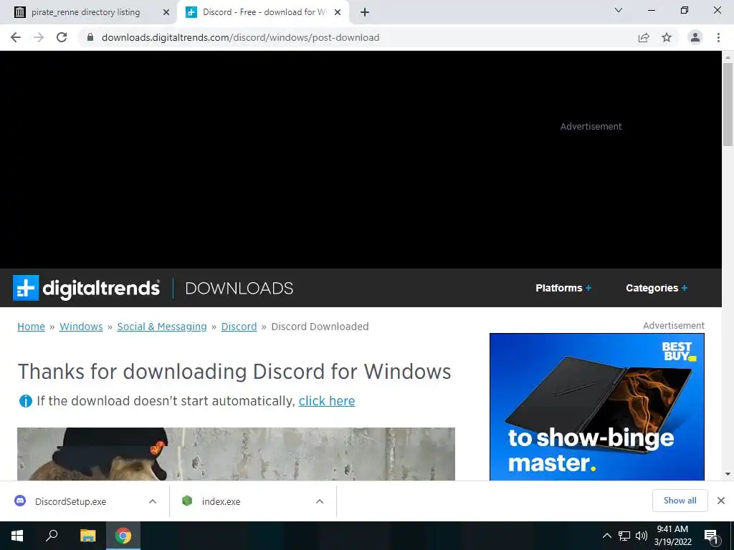Close the Discord download tab

pyautogui.click(x=338, y=13)
